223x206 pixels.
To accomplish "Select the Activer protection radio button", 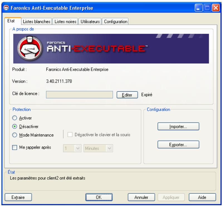I will [x=14, y=118].
